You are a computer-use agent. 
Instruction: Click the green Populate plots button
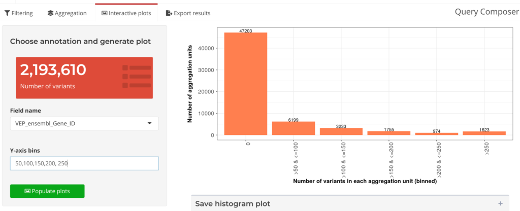pos(47,191)
